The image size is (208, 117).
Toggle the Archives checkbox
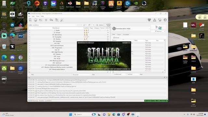click(127, 74)
